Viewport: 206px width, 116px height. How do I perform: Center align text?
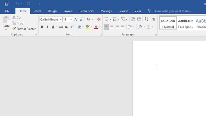click(x=112, y=27)
